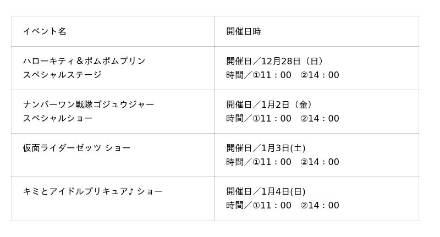The height and width of the screenshot is (237, 440).
Task: Click スペシャルショー text under ゴジュウジャー
Action: [x=58, y=118]
